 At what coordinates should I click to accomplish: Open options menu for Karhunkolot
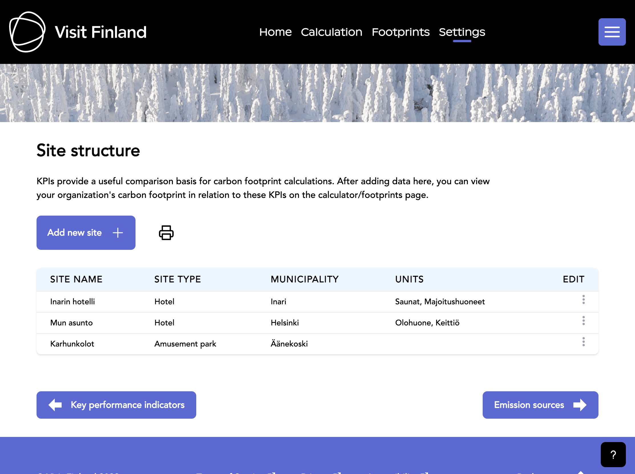click(x=584, y=342)
